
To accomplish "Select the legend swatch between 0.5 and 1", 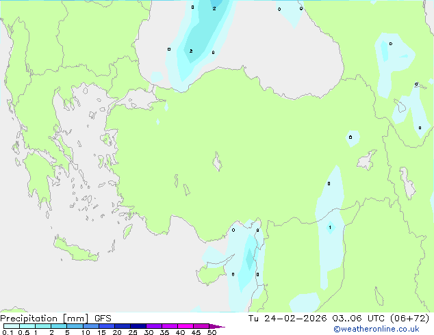I will pyautogui.click(x=27, y=326).
